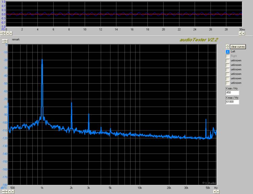Enable the first unknown curve checkbox
253x194 pixels.
click(228, 60)
